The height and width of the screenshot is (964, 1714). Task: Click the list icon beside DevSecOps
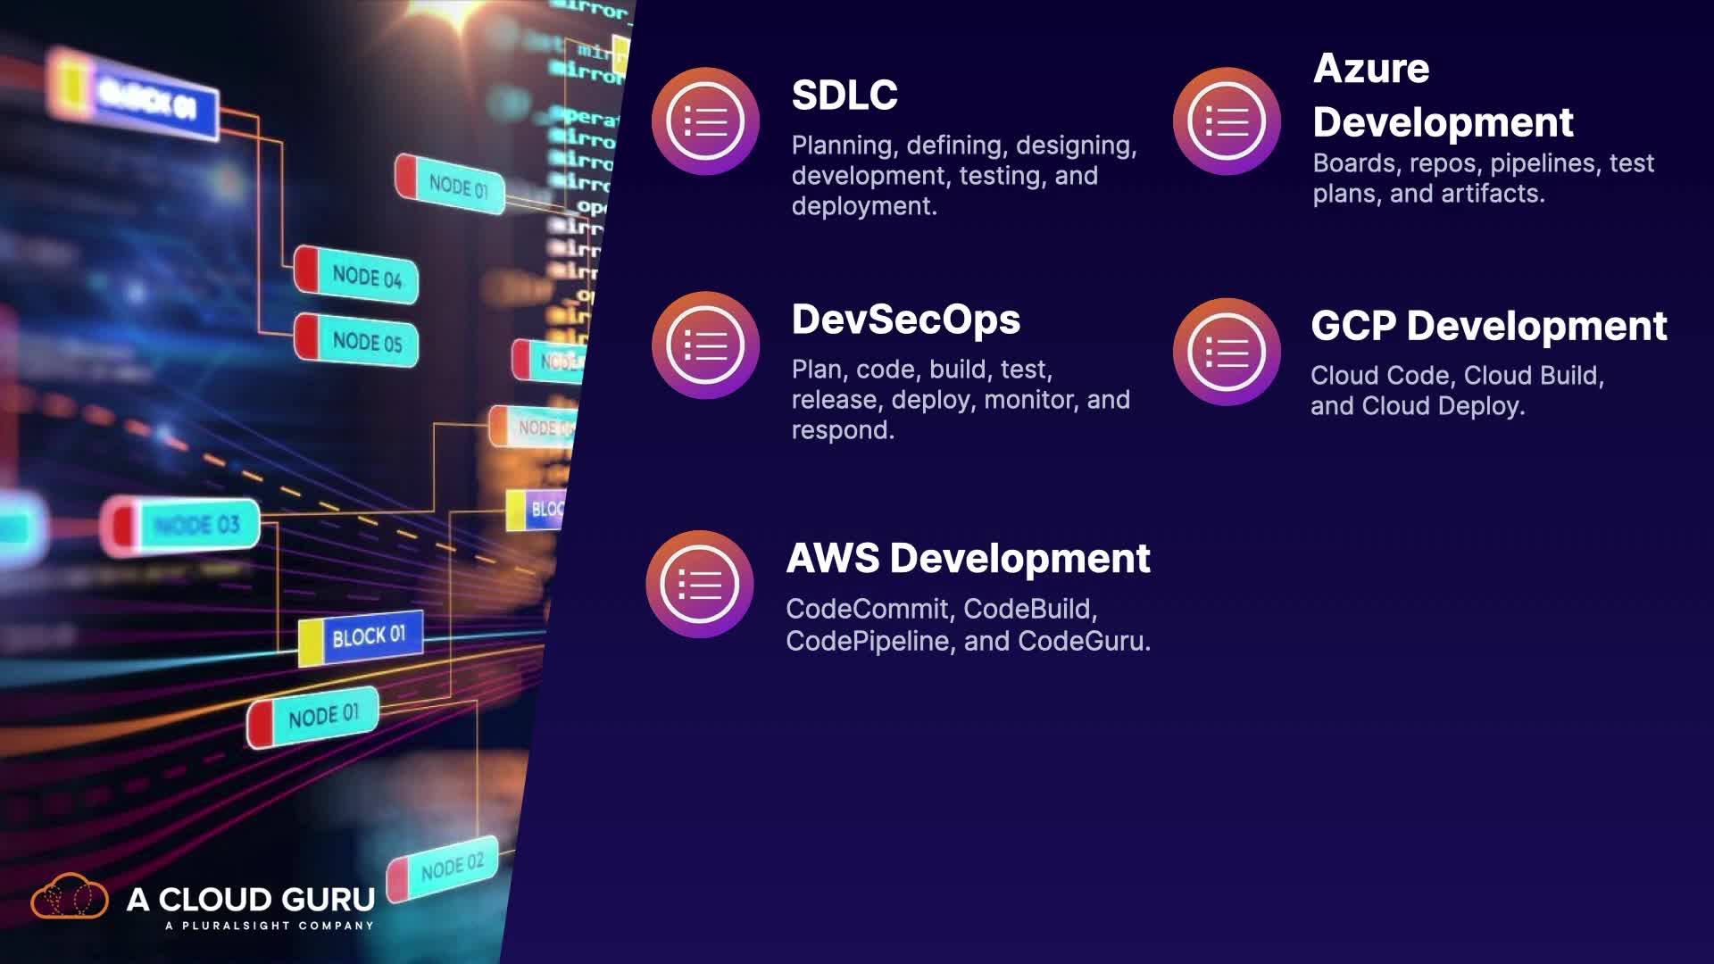(x=705, y=345)
